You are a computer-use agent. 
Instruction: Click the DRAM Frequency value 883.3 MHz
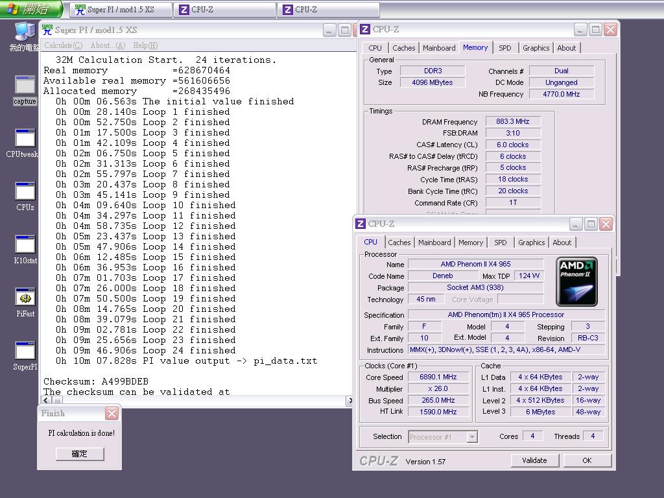click(512, 121)
